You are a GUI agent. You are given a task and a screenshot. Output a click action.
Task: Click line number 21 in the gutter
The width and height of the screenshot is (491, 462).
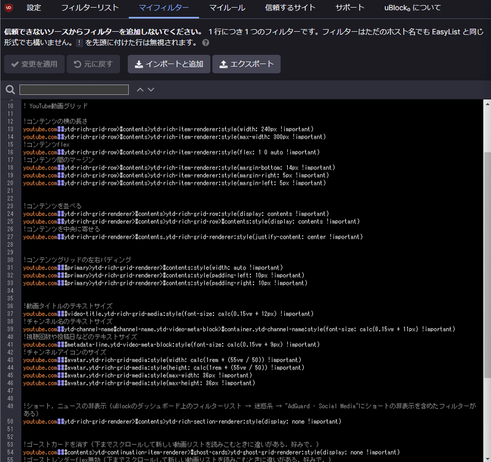click(x=10, y=191)
